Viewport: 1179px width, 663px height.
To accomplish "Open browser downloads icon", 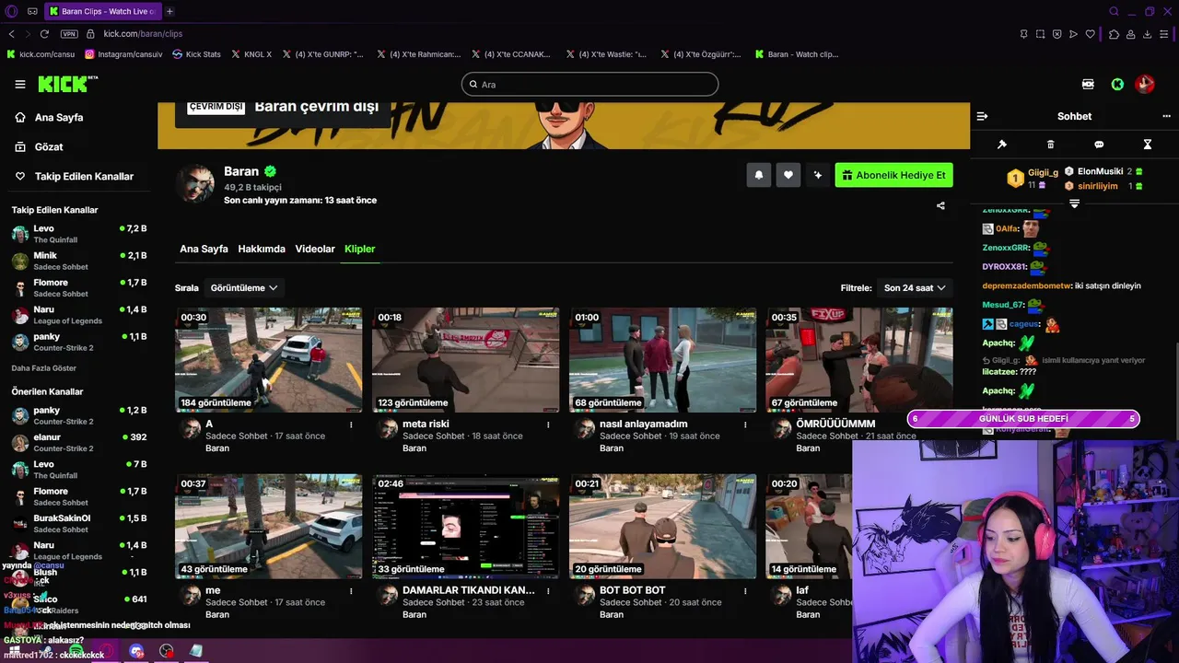I will [x=1148, y=34].
